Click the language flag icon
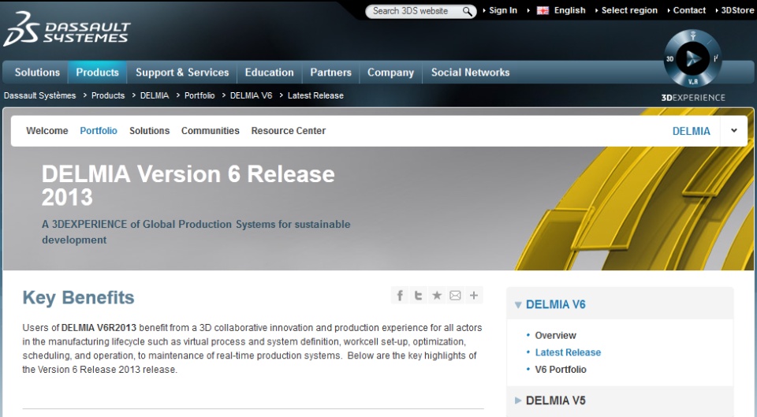757x417 pixels. [543, 10]
